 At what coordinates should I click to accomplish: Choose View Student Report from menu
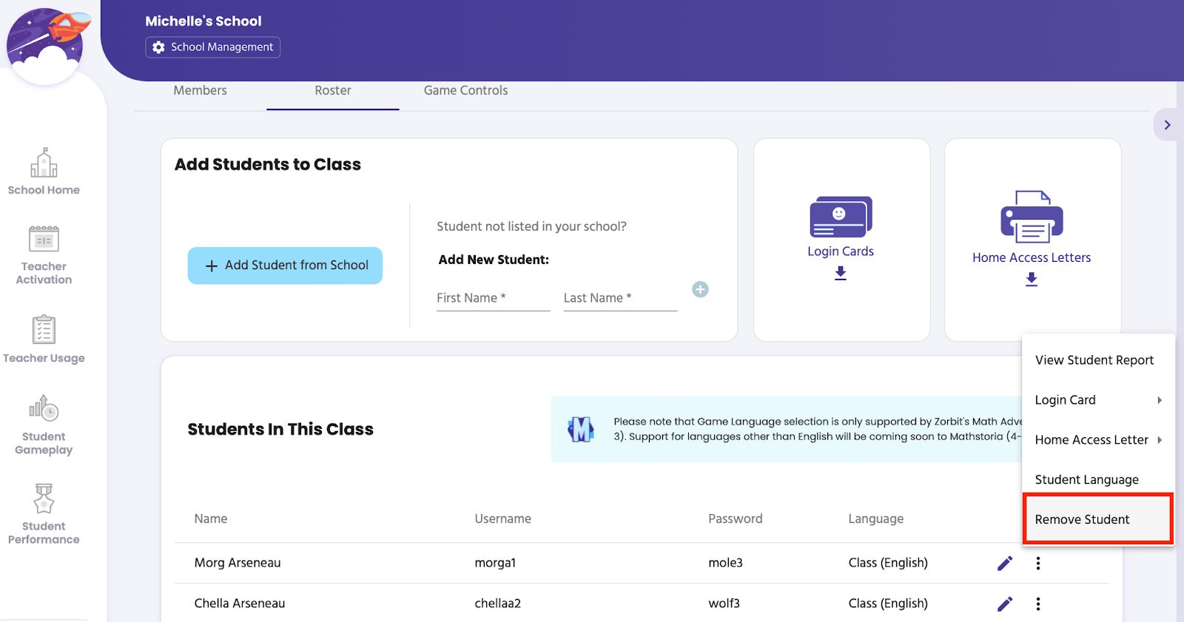(1098, 360)
